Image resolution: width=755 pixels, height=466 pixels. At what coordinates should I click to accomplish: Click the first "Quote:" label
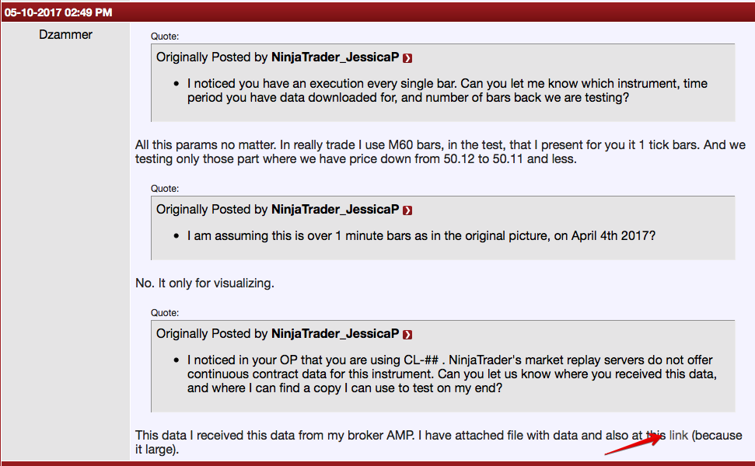[x=165, y=36]
